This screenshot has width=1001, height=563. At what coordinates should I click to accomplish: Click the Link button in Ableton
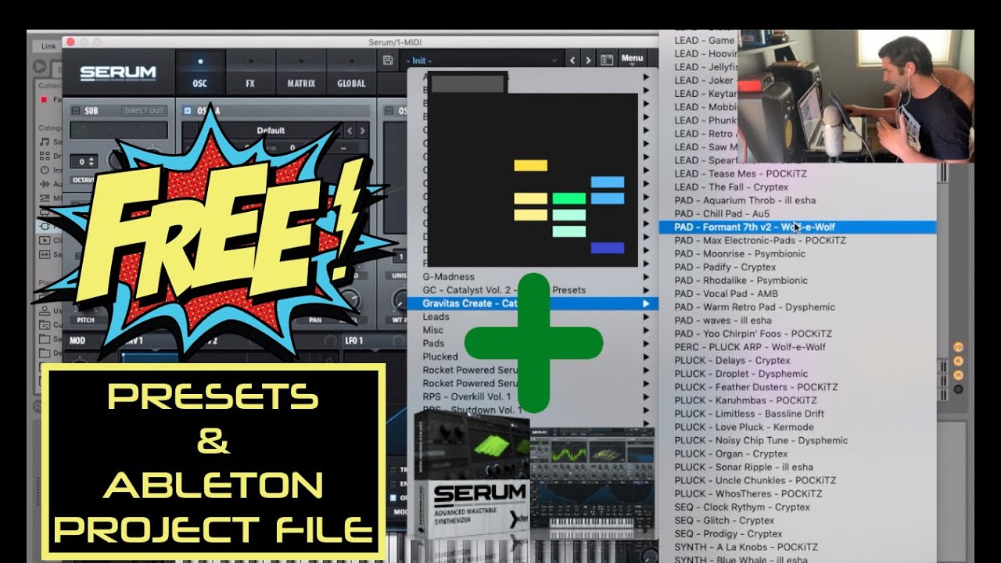coord(48,46)
